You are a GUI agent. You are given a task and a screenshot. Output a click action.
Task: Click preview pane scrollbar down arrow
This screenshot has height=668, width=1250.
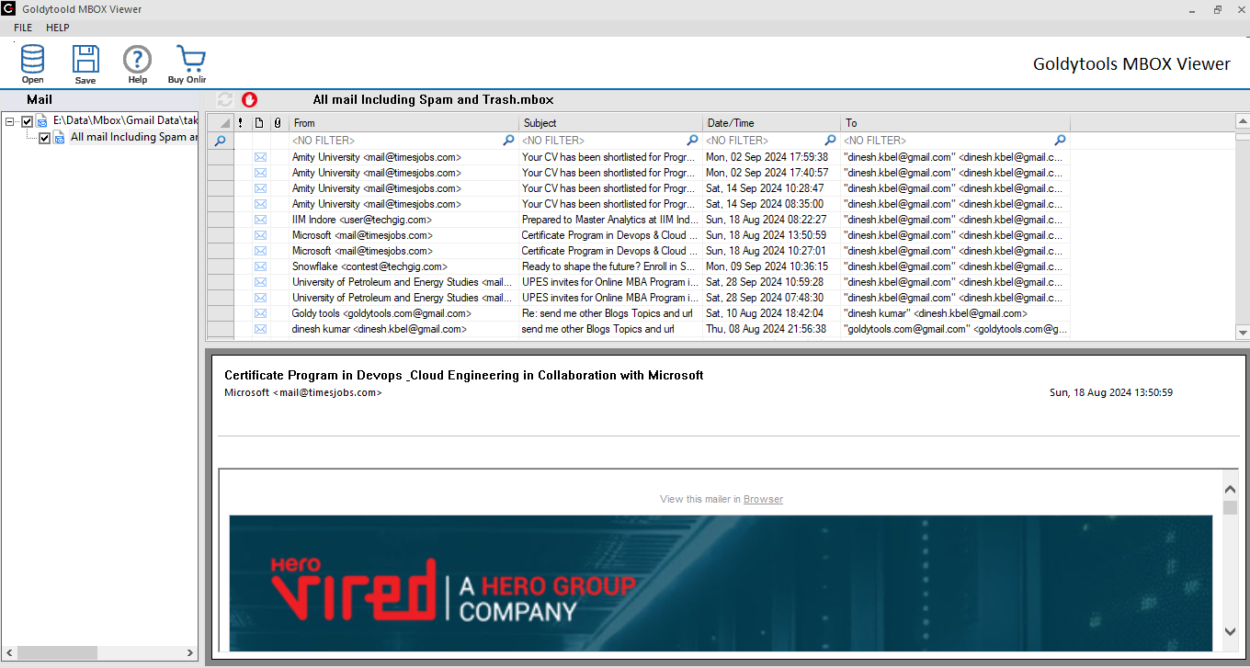(x=1231, y=631)
